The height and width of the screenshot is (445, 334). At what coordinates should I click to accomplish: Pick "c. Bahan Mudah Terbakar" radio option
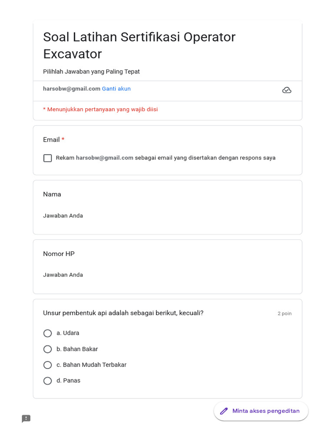[x=48, y=365]
